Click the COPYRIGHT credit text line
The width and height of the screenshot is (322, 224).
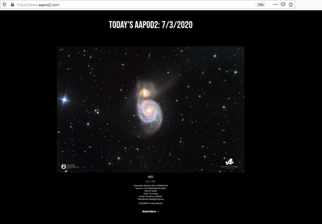(x=151, y=203)
